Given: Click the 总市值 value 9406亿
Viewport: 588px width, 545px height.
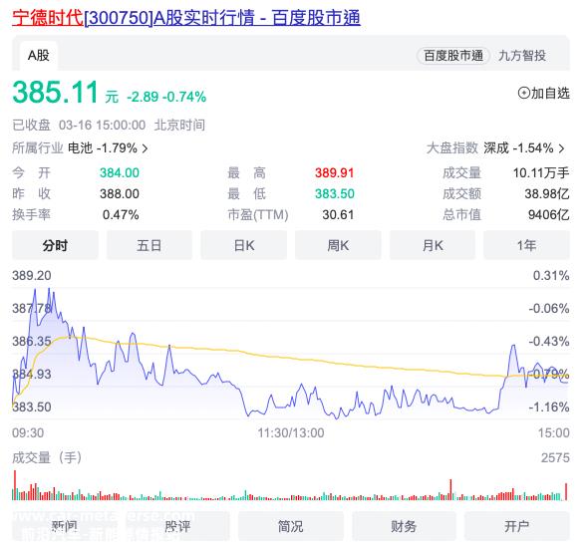Looking at the screenshot, I should tap(548, 215).
